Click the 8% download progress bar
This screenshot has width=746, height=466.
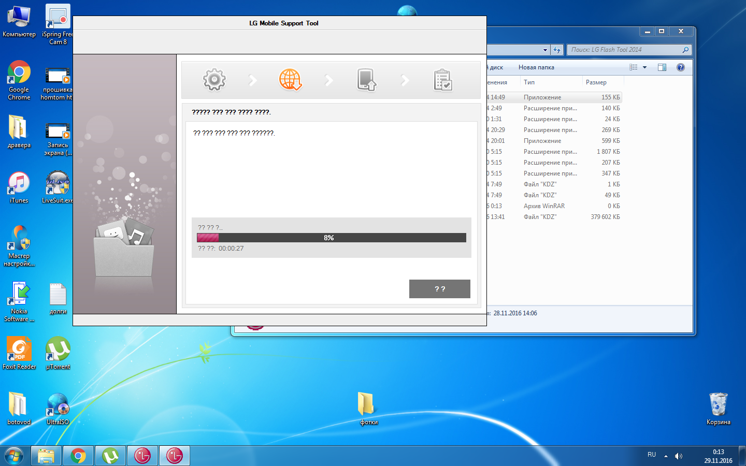[332, 238]
